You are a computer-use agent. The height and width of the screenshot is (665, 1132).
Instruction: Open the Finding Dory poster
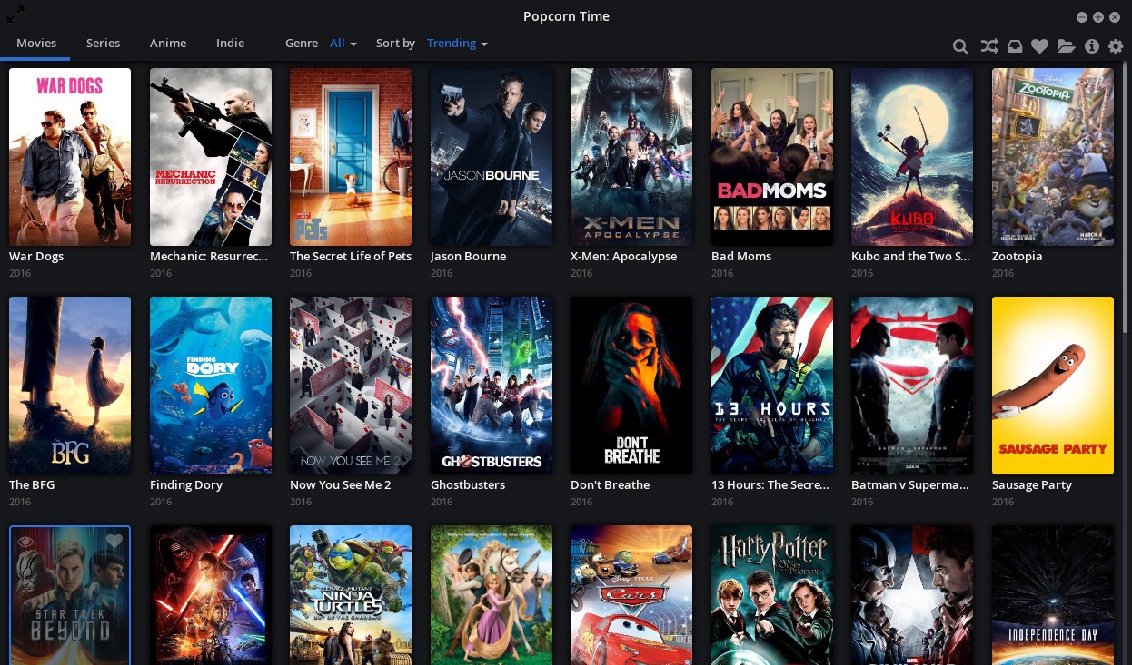click(211, 386)
